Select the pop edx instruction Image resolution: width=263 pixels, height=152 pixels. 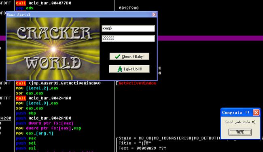coord(25,8)
